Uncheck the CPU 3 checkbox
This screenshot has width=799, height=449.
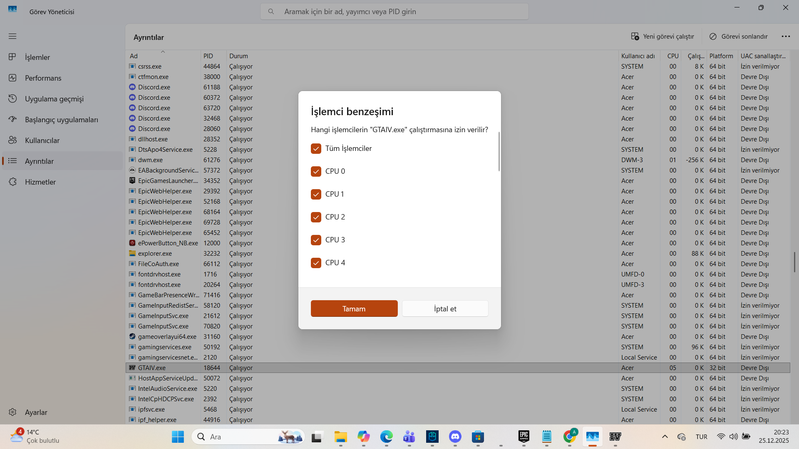coord(316,240)
